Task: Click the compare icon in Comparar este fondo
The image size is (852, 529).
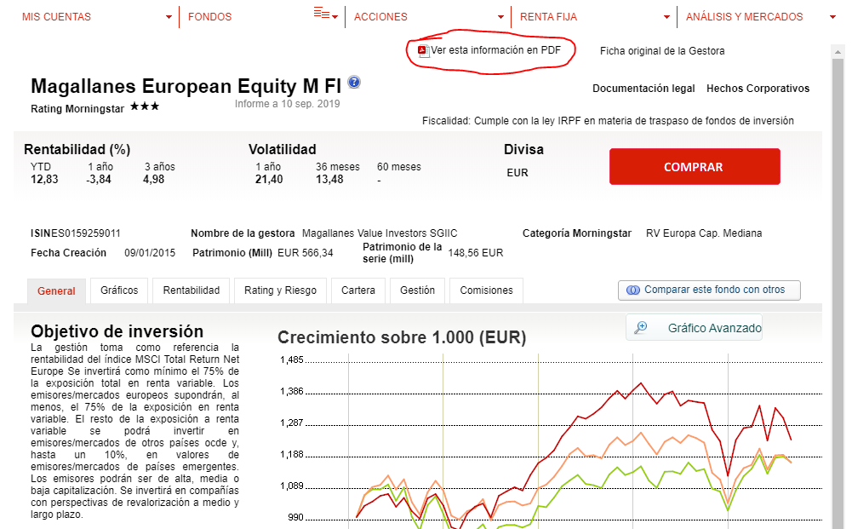Action: pyautogui.click(x=633, y=290)
